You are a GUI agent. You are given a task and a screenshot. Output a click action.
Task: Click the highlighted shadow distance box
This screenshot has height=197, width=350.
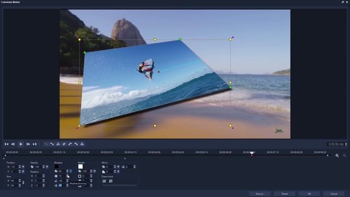point(60,186)
